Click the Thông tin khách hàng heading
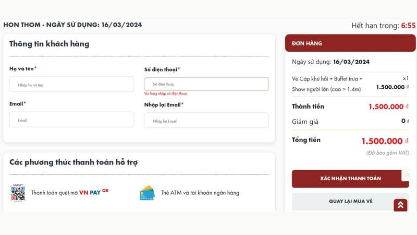417x235 pixels. pyautogui.click(x=49, y=44)
